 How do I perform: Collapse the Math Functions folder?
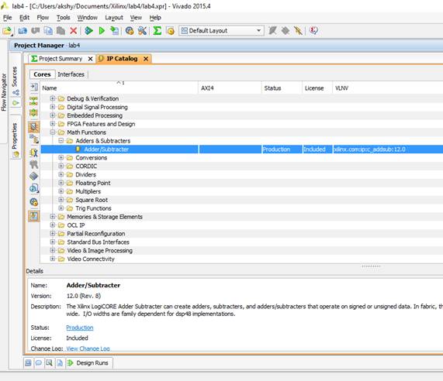click(52, 132)
